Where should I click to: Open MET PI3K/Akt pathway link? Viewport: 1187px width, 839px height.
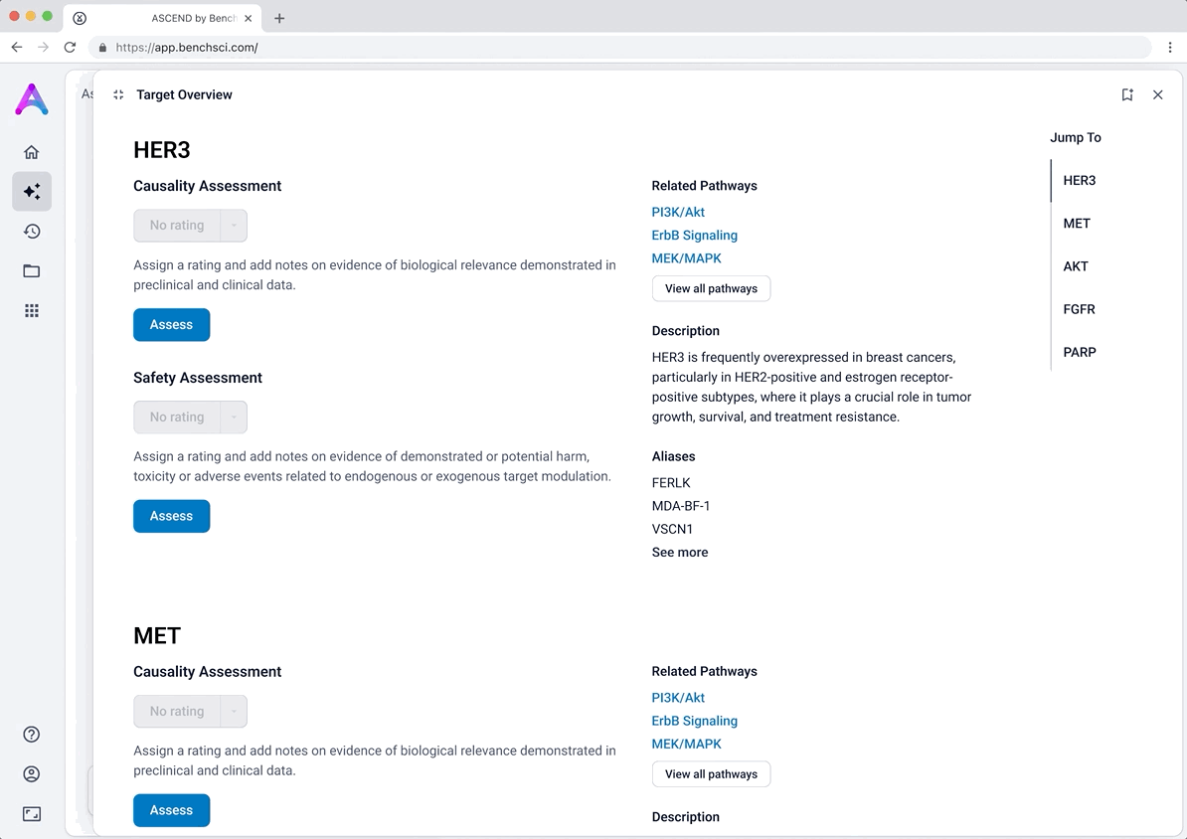(x=678, y=698)
